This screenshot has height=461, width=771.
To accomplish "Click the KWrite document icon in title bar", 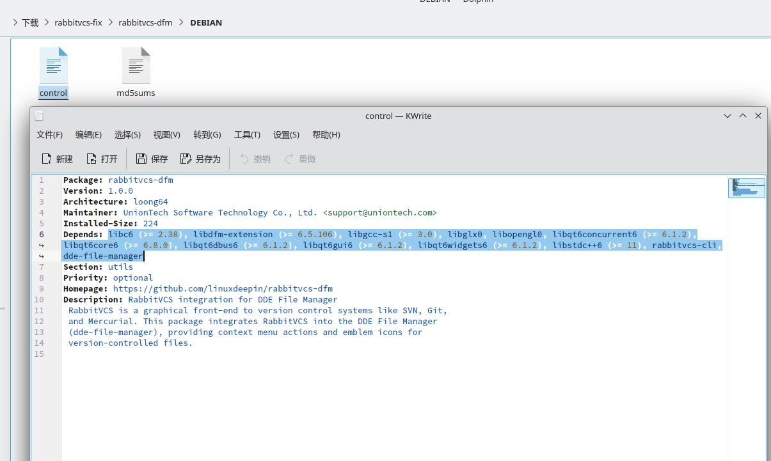I will click(39, 116).
